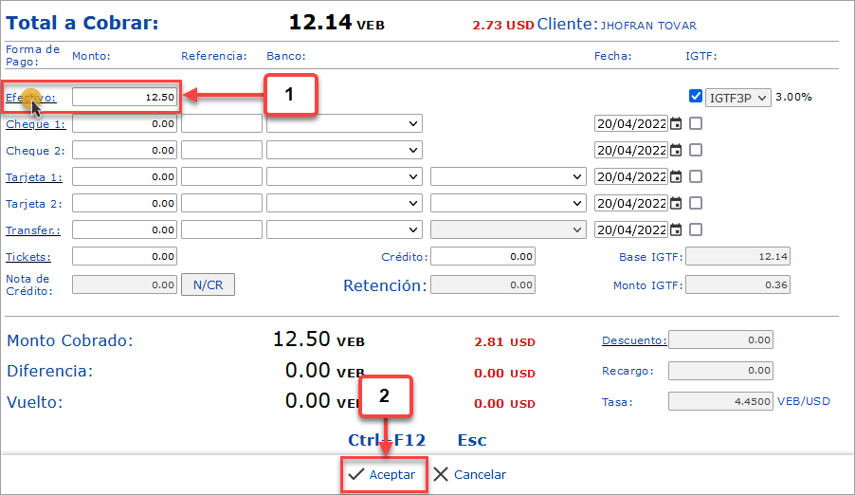
Task: Open the Tarjeta 1 link
Action: coord(34,177)
